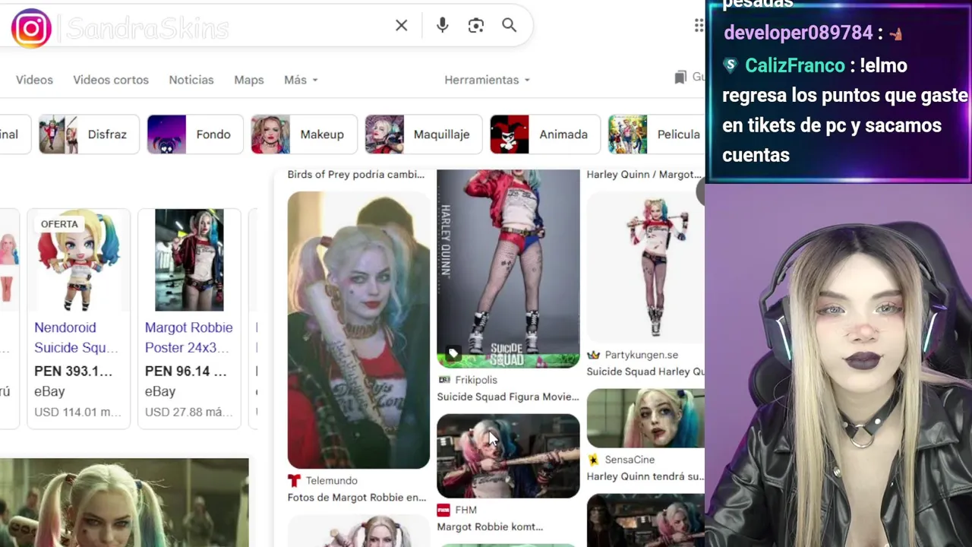
Task: Open the Noticias tab
Action: pos(191,80)
